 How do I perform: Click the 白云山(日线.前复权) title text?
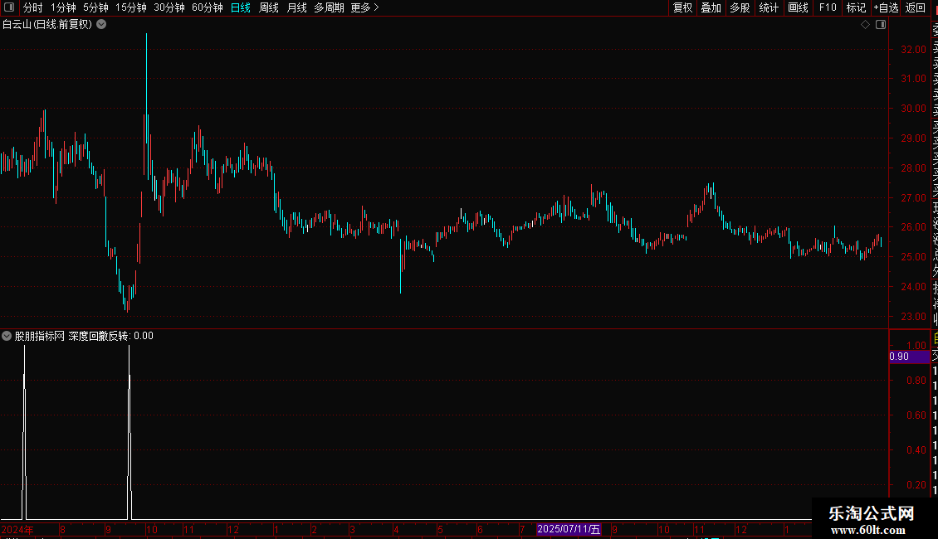[47, 25]
